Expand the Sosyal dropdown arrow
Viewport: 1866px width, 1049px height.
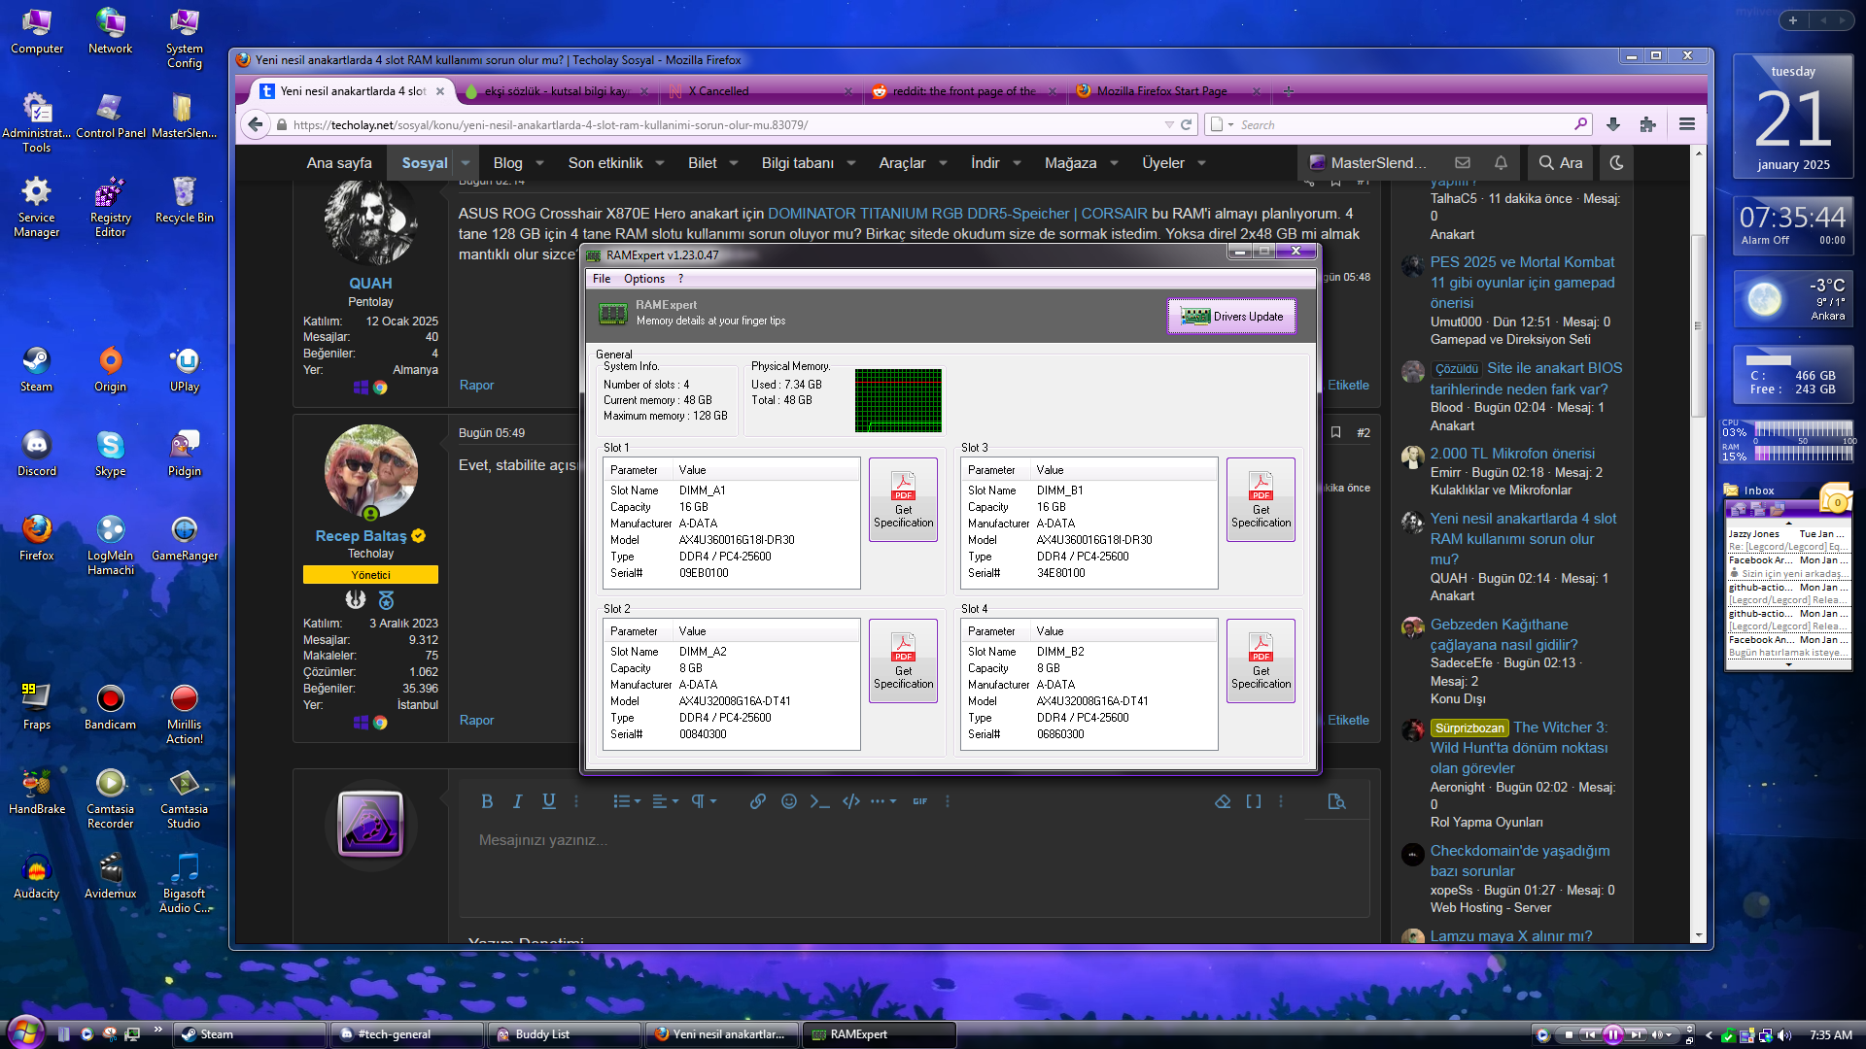pos(466,163)
